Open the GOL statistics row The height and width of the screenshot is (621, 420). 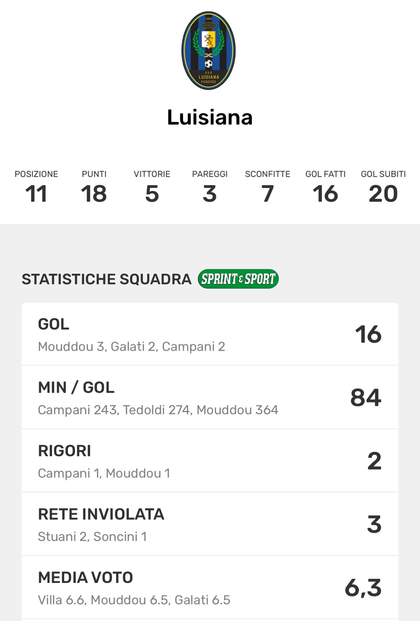click(x=210, y=334)
